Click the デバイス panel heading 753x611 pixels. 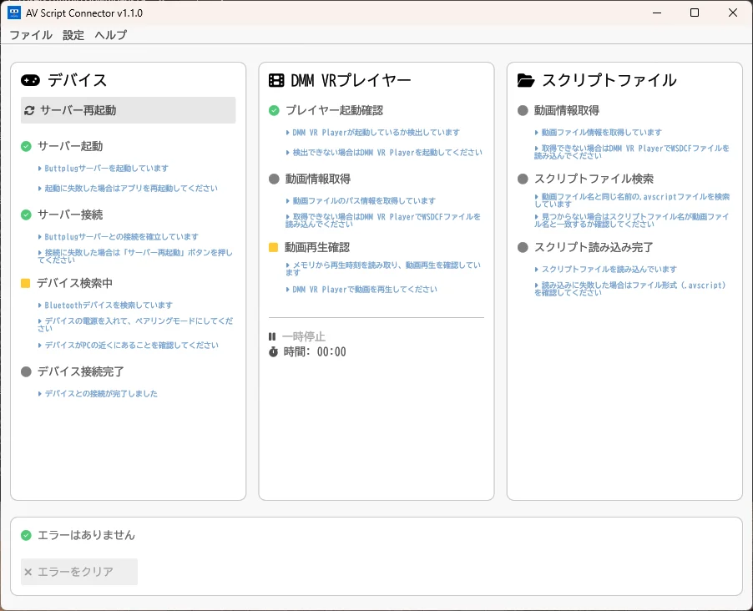coord(77,80)
